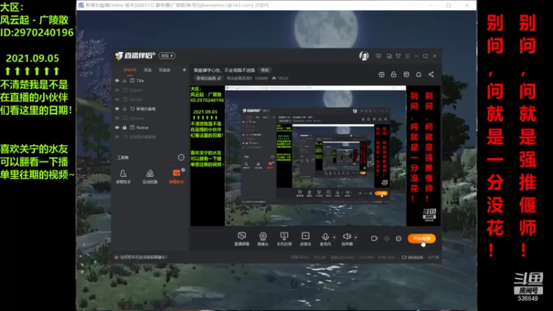Select the Title layer row
553x311 pixels.
(151, 81)
